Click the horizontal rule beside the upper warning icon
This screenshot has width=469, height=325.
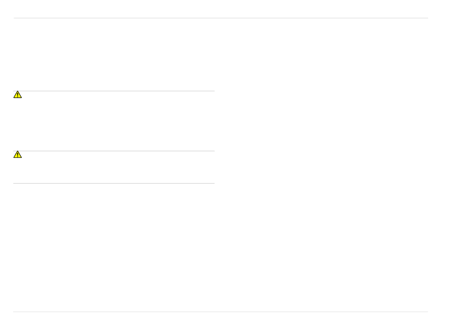pyautogui.click(x=114, y=91)
